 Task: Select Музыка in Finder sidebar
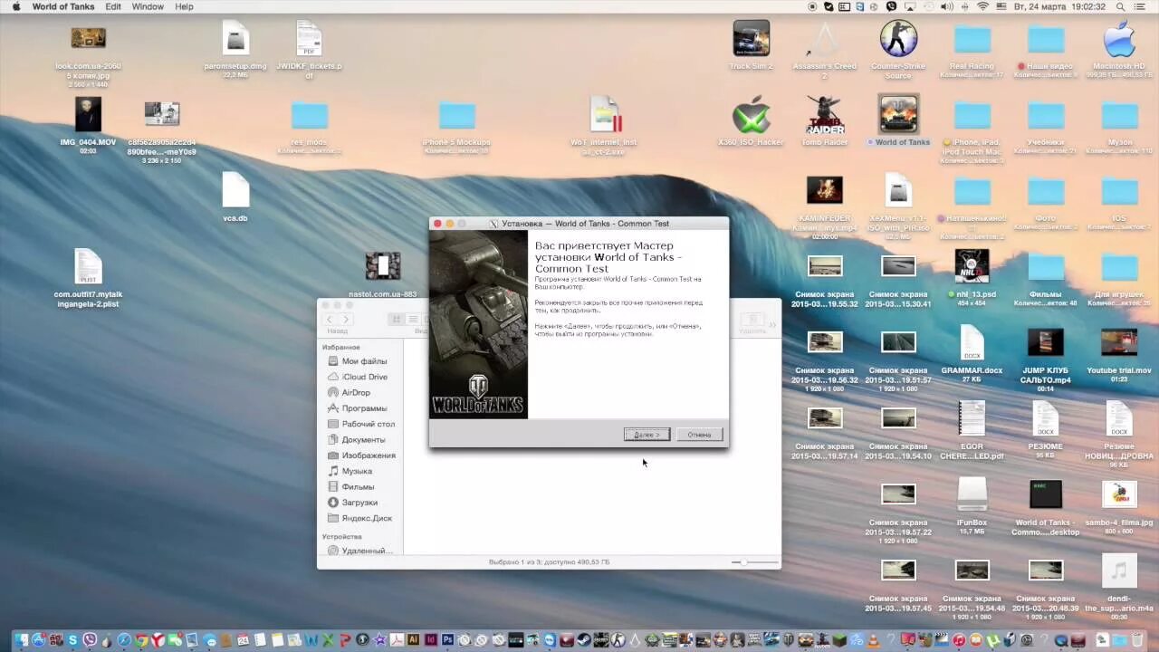tap(359, 471)
